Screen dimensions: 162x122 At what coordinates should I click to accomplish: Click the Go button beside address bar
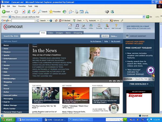pyautogui.click(x=149, y=17)
